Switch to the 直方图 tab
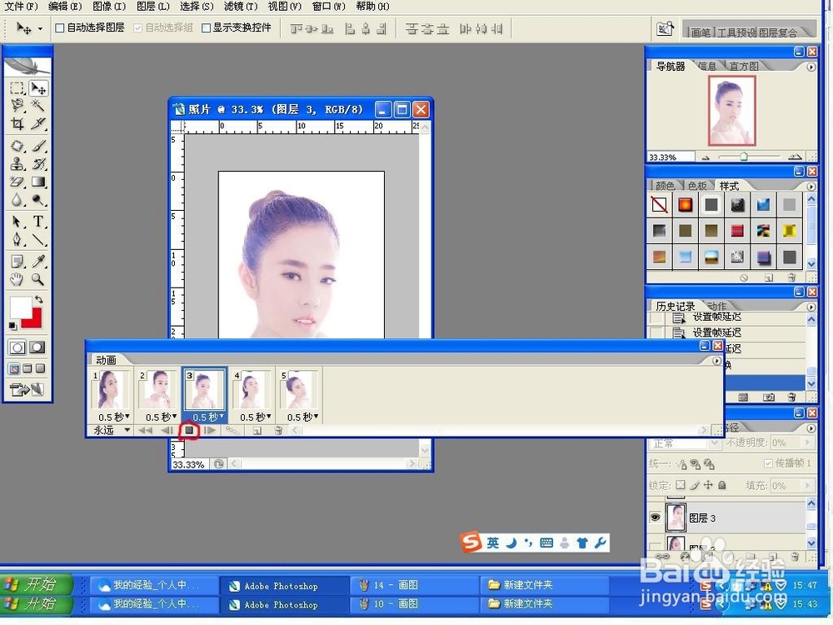Image resolution: width=833 pixels, height=625 pixels. click(x=743, y=66)
